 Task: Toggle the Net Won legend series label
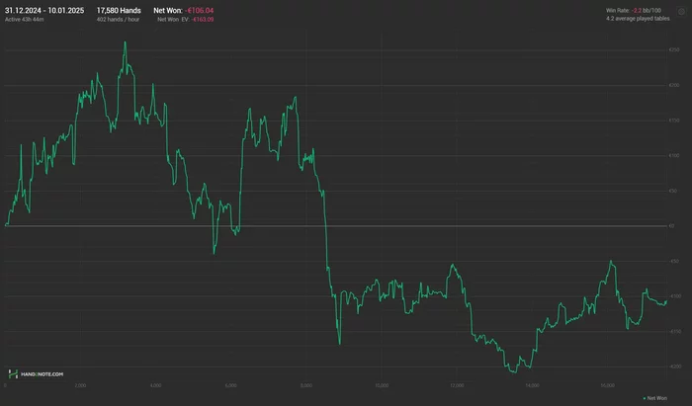click(x=657, y=398)
